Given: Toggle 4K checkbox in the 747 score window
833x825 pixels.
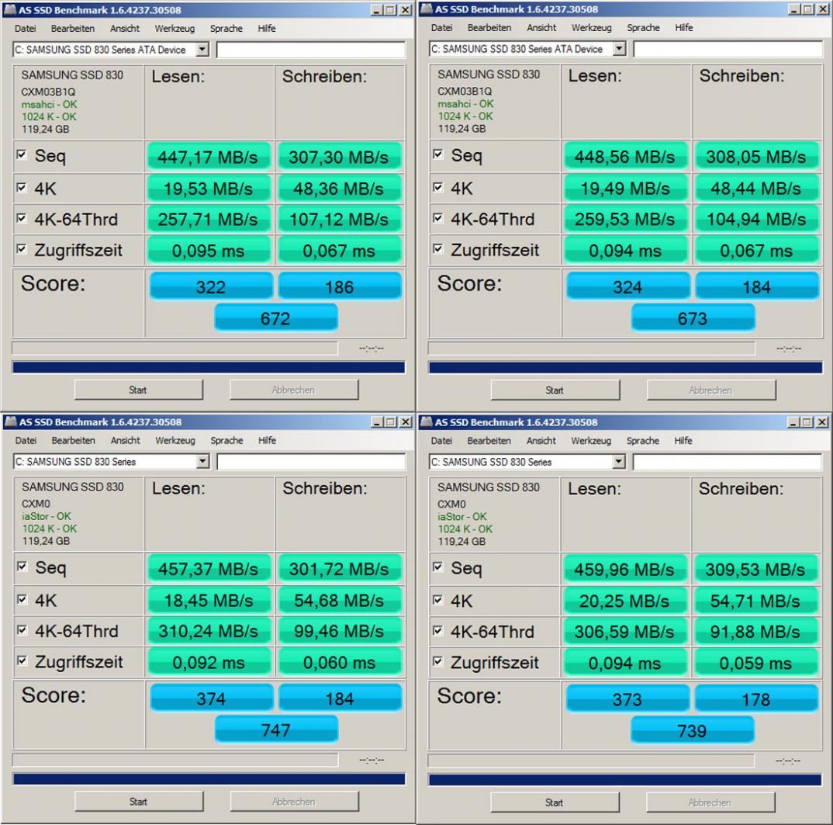Looking at the screenshot, I should click(22, 600).
